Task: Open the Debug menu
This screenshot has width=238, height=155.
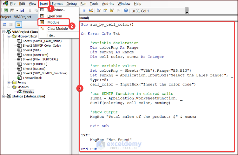Action: [x=71, y=3]
